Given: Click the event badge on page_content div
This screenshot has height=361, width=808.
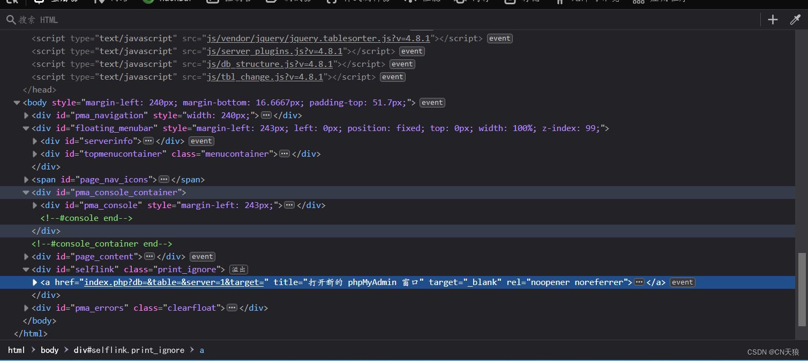Looking at the screenshot, I should coord(203,257).
